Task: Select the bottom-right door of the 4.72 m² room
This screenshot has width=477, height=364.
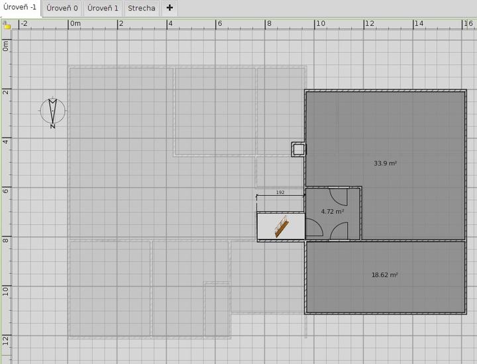Action: pyautogui.click(x=339, y=230)
